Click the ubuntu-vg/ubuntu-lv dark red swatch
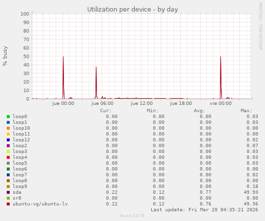 point(8,204)
